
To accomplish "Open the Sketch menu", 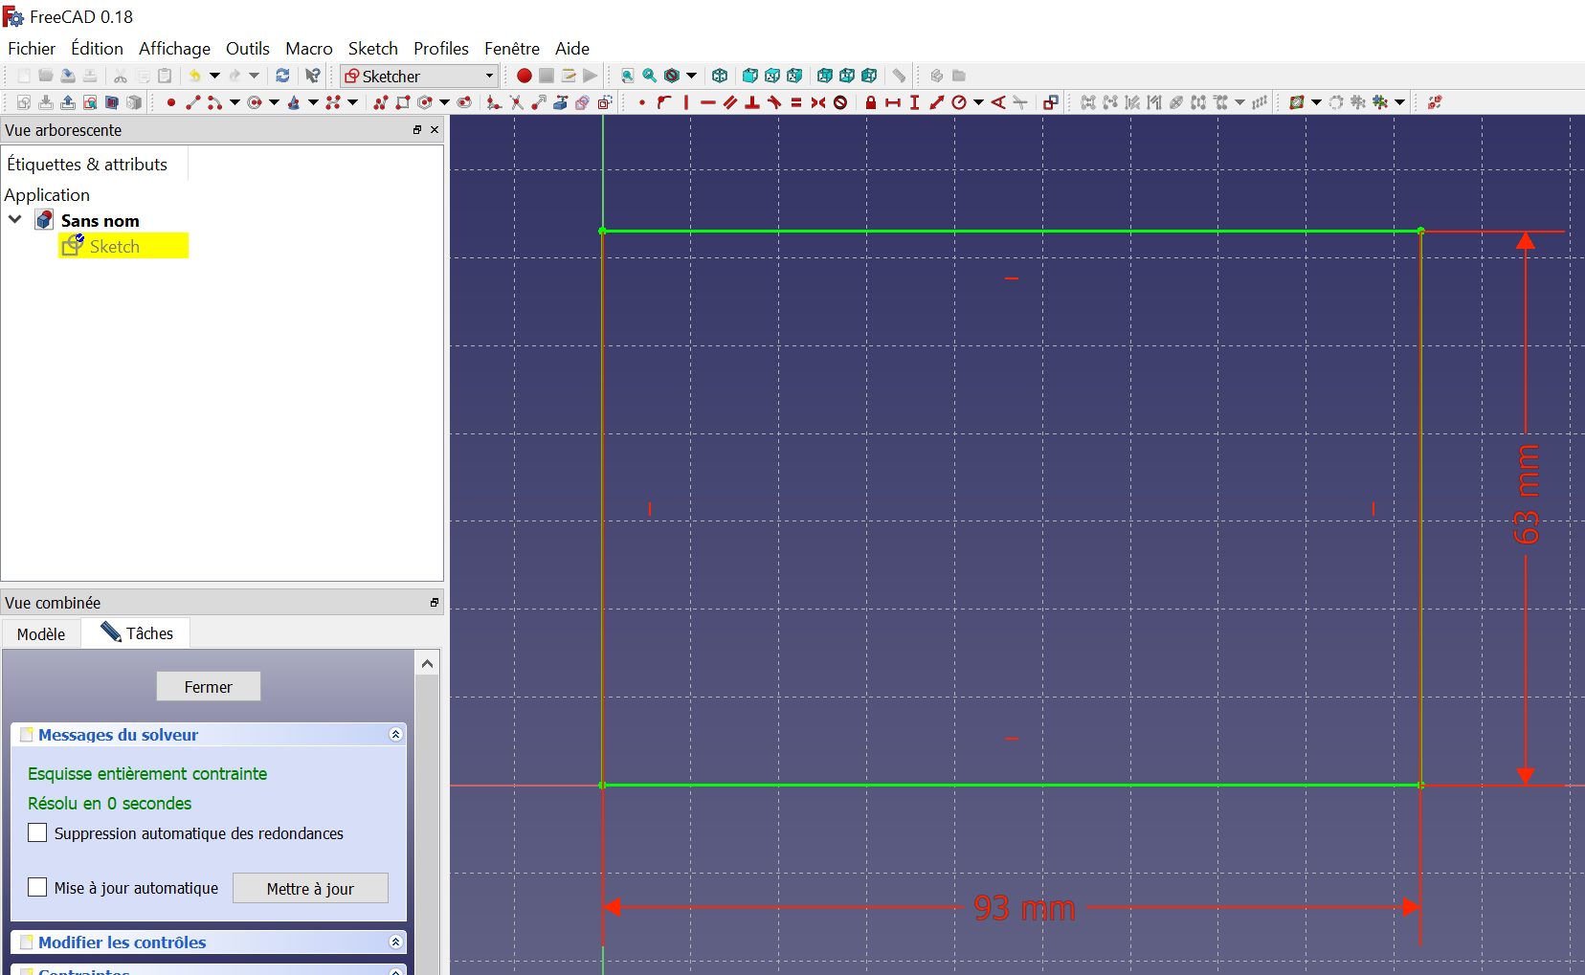I will pos(372,48).
